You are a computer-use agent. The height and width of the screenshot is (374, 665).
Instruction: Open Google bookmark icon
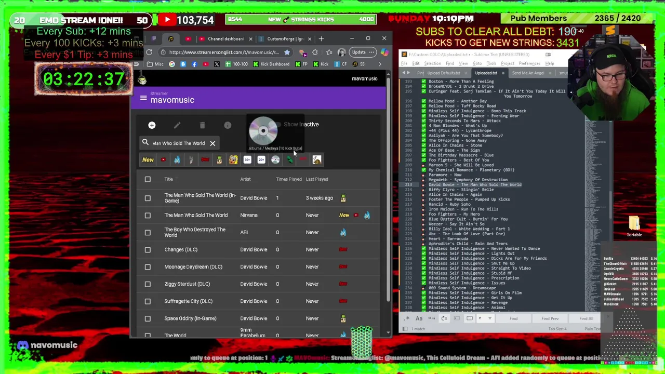(172, 64)
